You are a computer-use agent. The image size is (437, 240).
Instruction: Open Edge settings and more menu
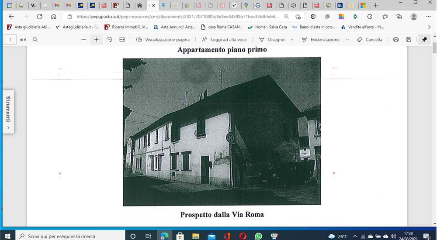point(428,17)
